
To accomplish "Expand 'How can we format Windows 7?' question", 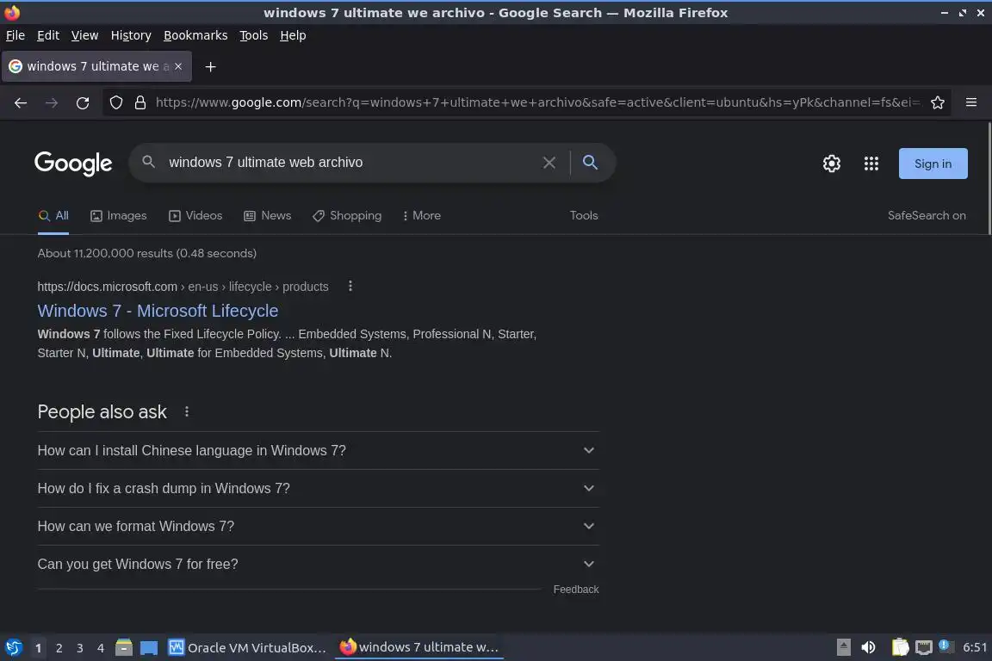I will coord(319,526).
